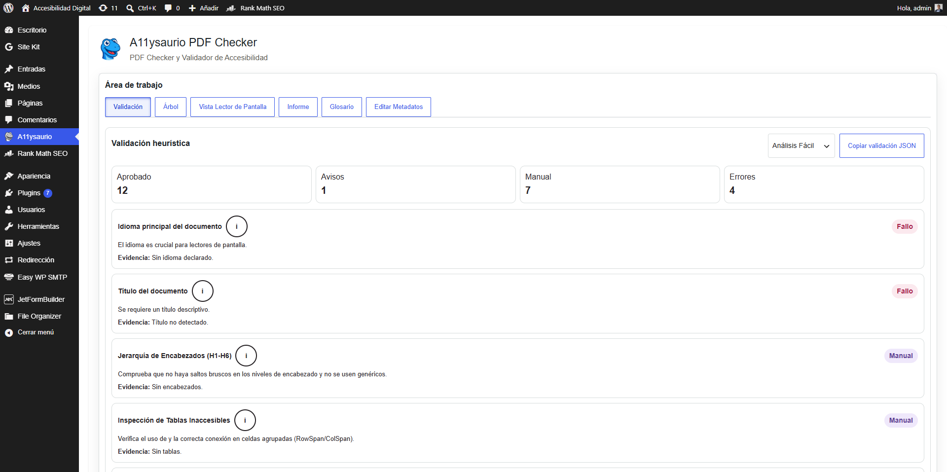Open Ajustes settings menu
The image size is (947, 472).
pos(39,243)
